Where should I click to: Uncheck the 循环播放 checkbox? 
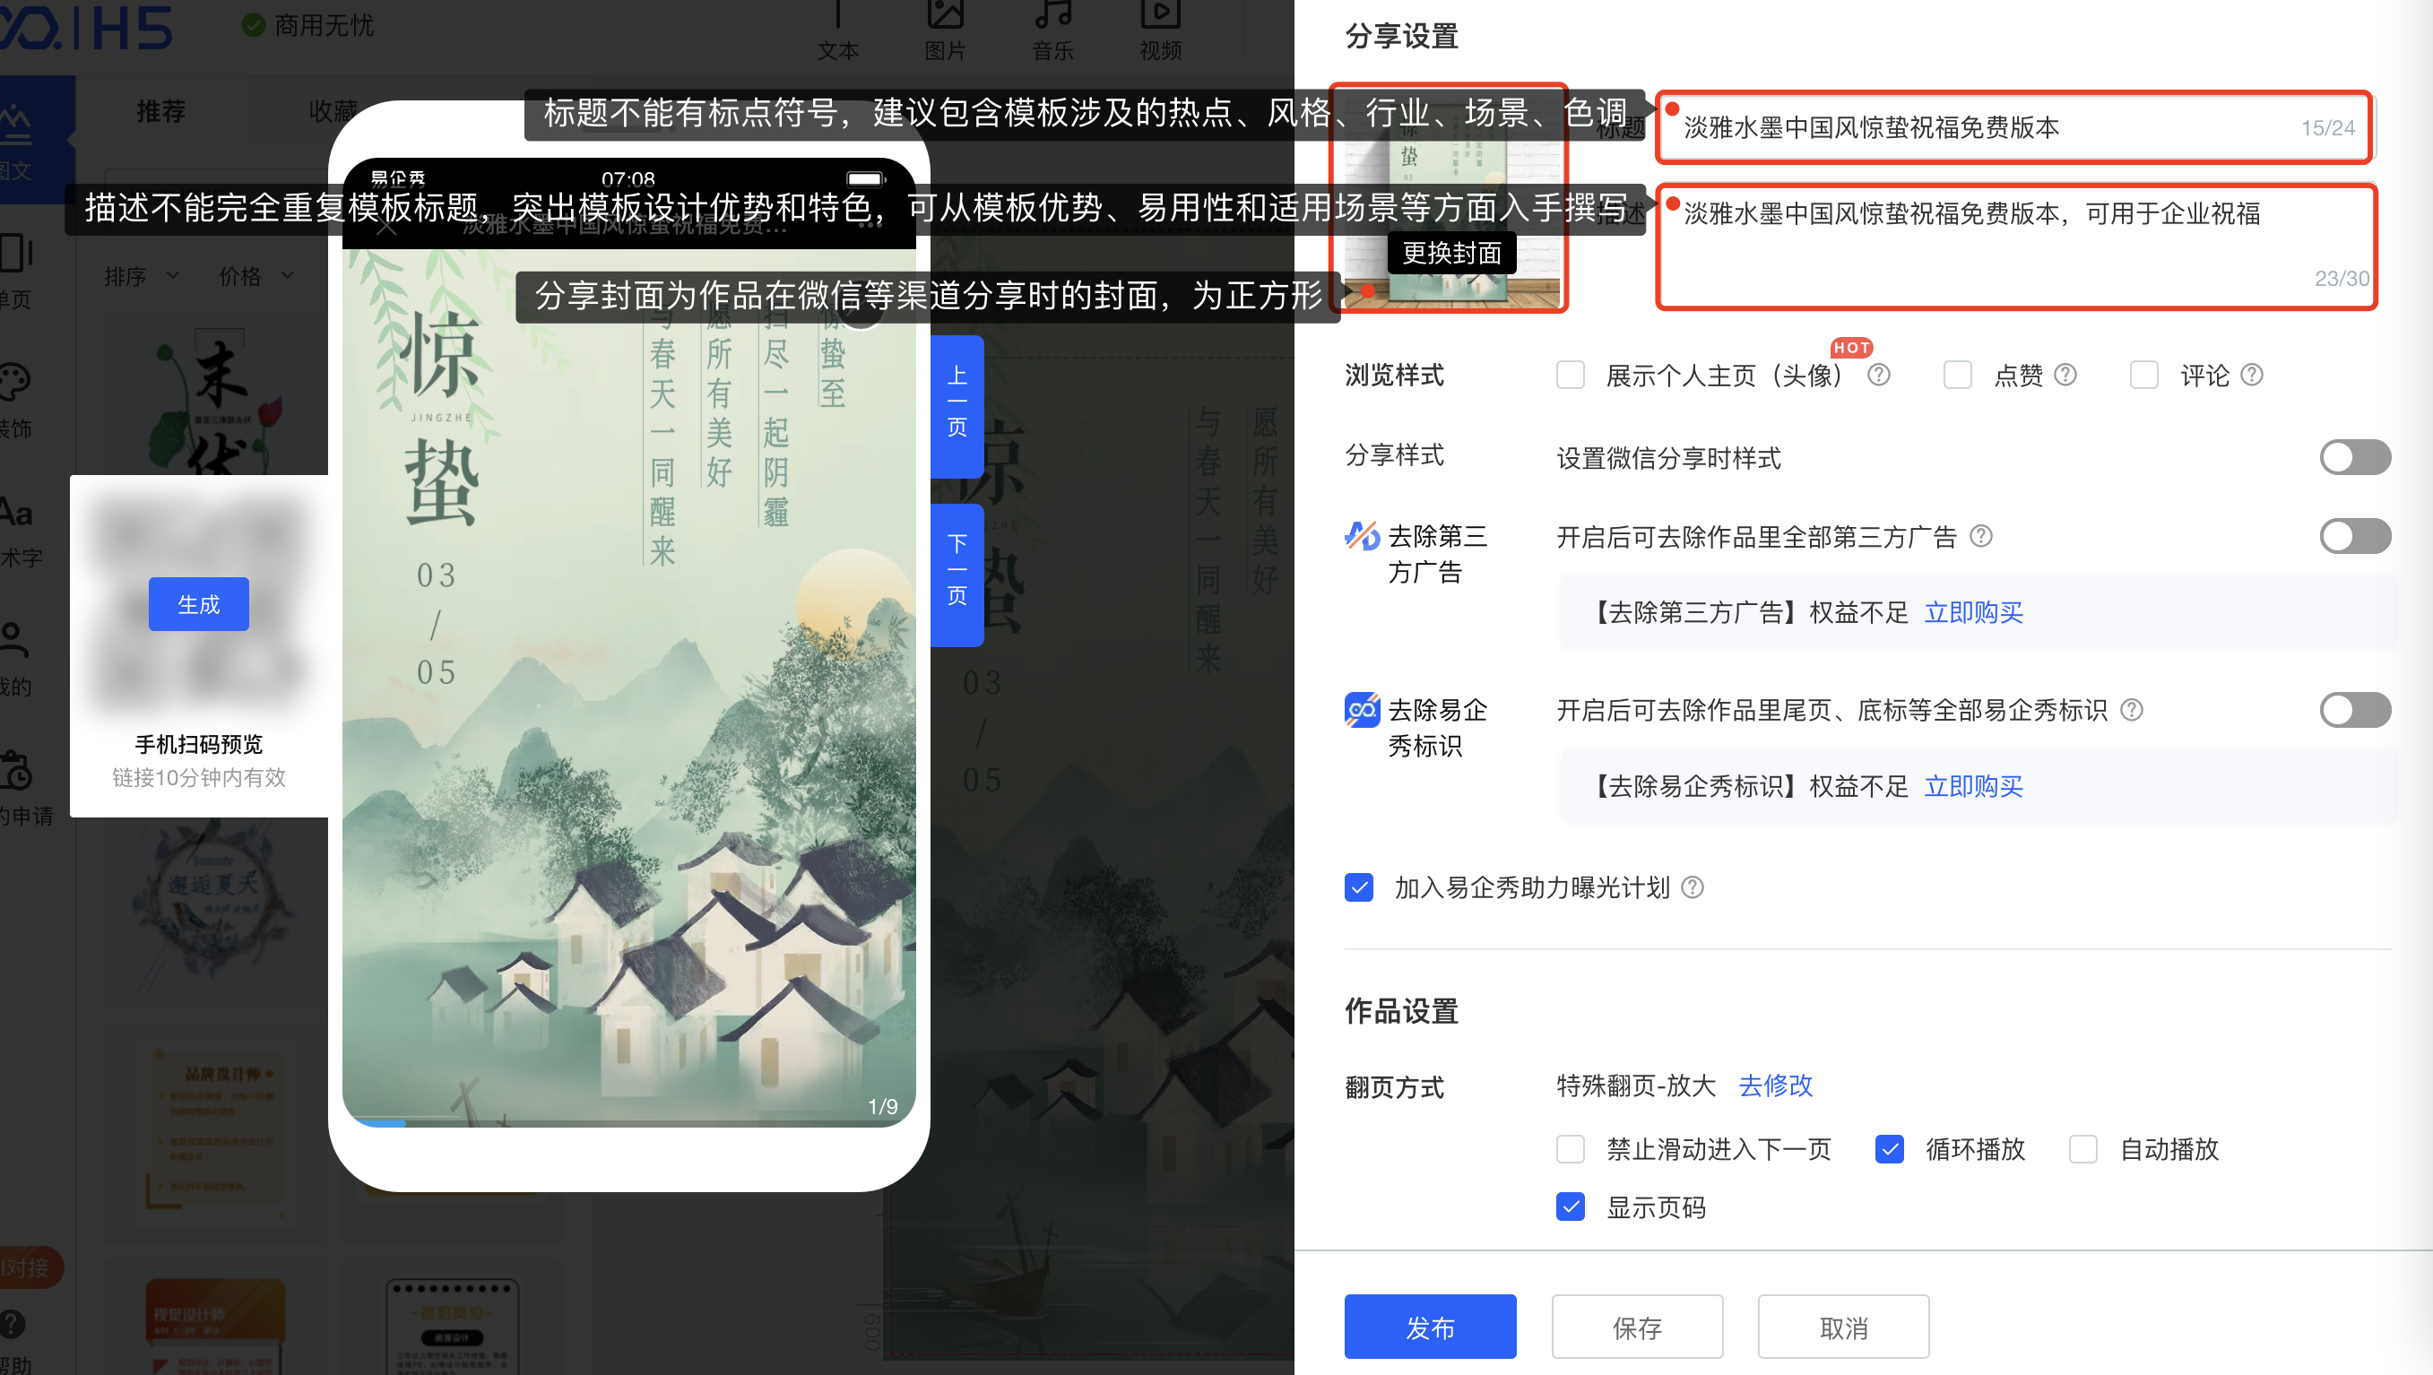pos(1890,1149)
